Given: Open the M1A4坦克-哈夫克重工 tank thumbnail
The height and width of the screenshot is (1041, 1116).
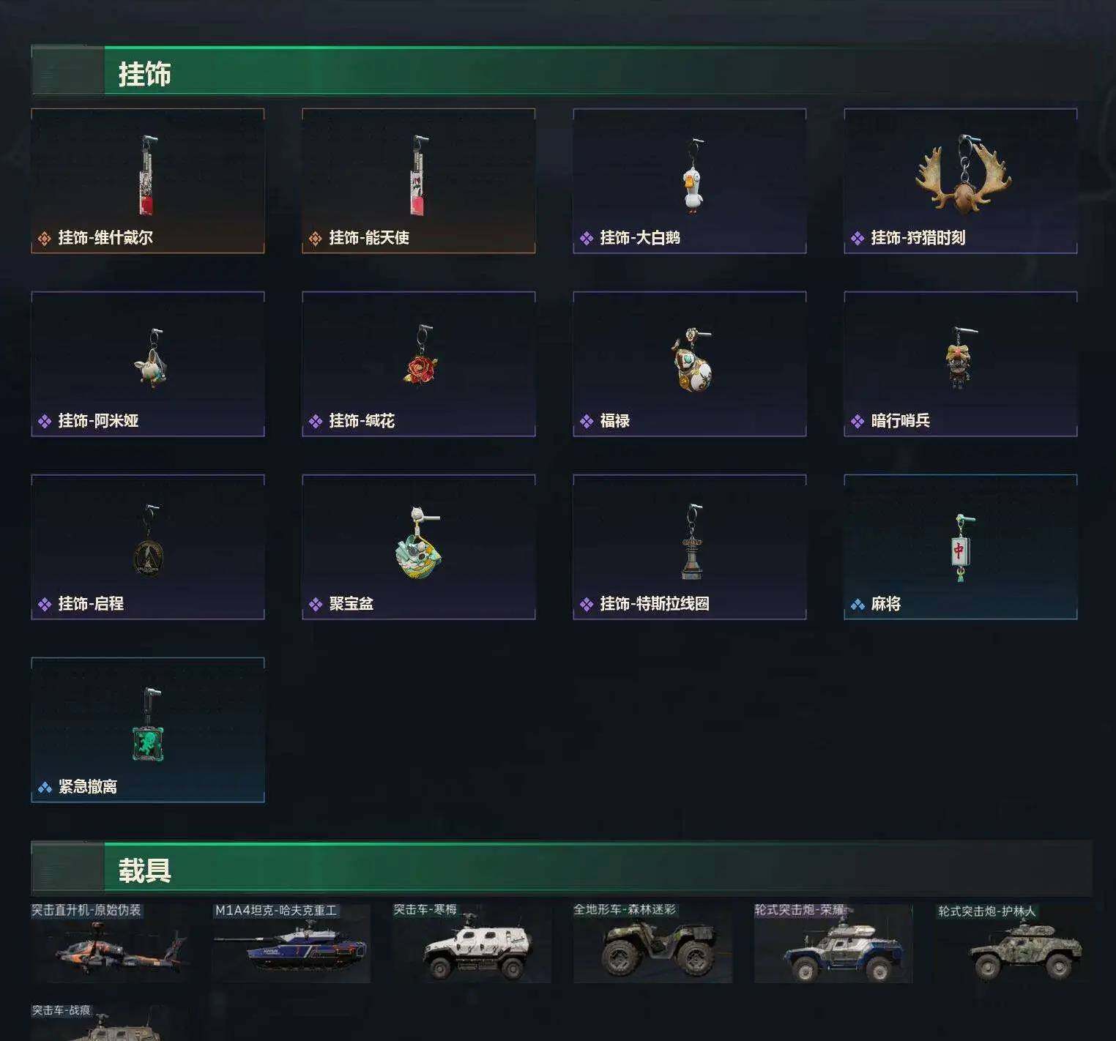Looking at the screenshot, I should point(291,944).
